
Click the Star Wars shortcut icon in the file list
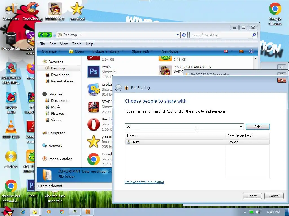click(94, 107)
